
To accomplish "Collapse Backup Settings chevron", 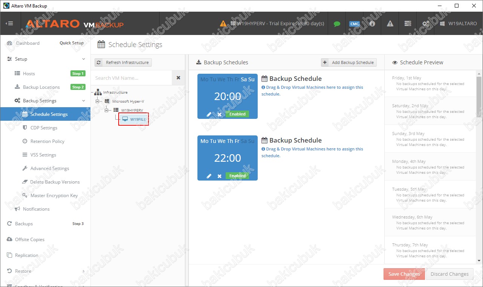I will coord(84,101).
